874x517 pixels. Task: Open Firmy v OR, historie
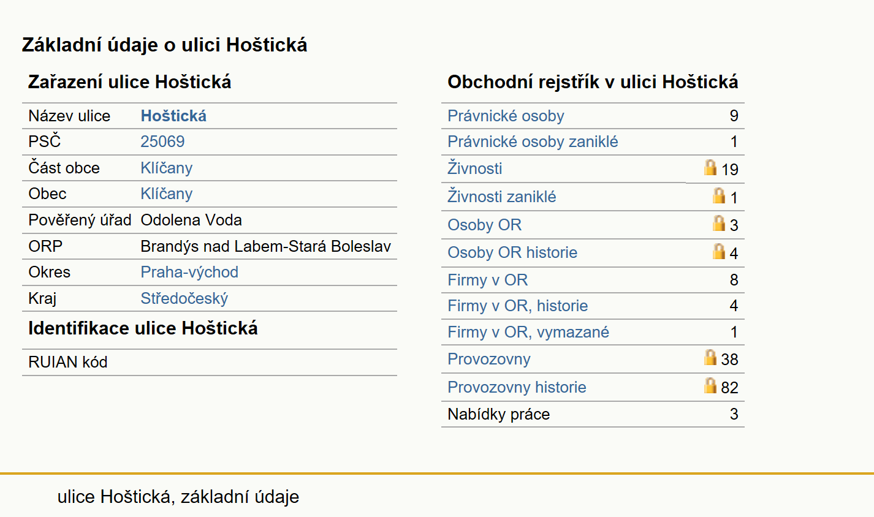click(x=518, y=306)
